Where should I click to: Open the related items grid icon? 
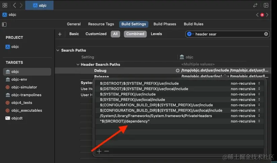(5, 5)
